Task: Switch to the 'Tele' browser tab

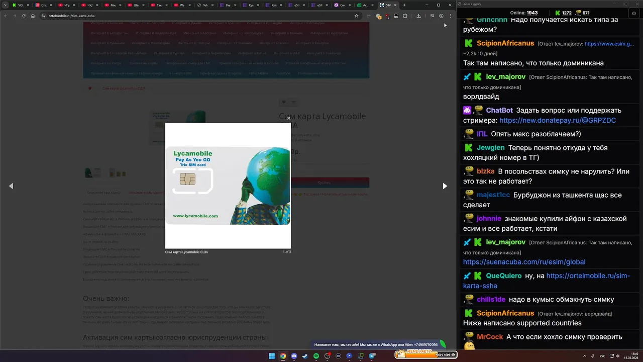Action: (204, 5)
